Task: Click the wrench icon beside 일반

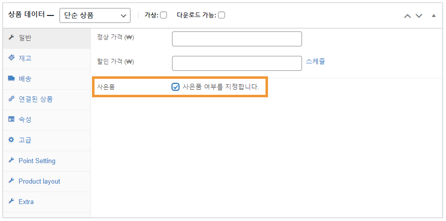Action: (11, 37)
